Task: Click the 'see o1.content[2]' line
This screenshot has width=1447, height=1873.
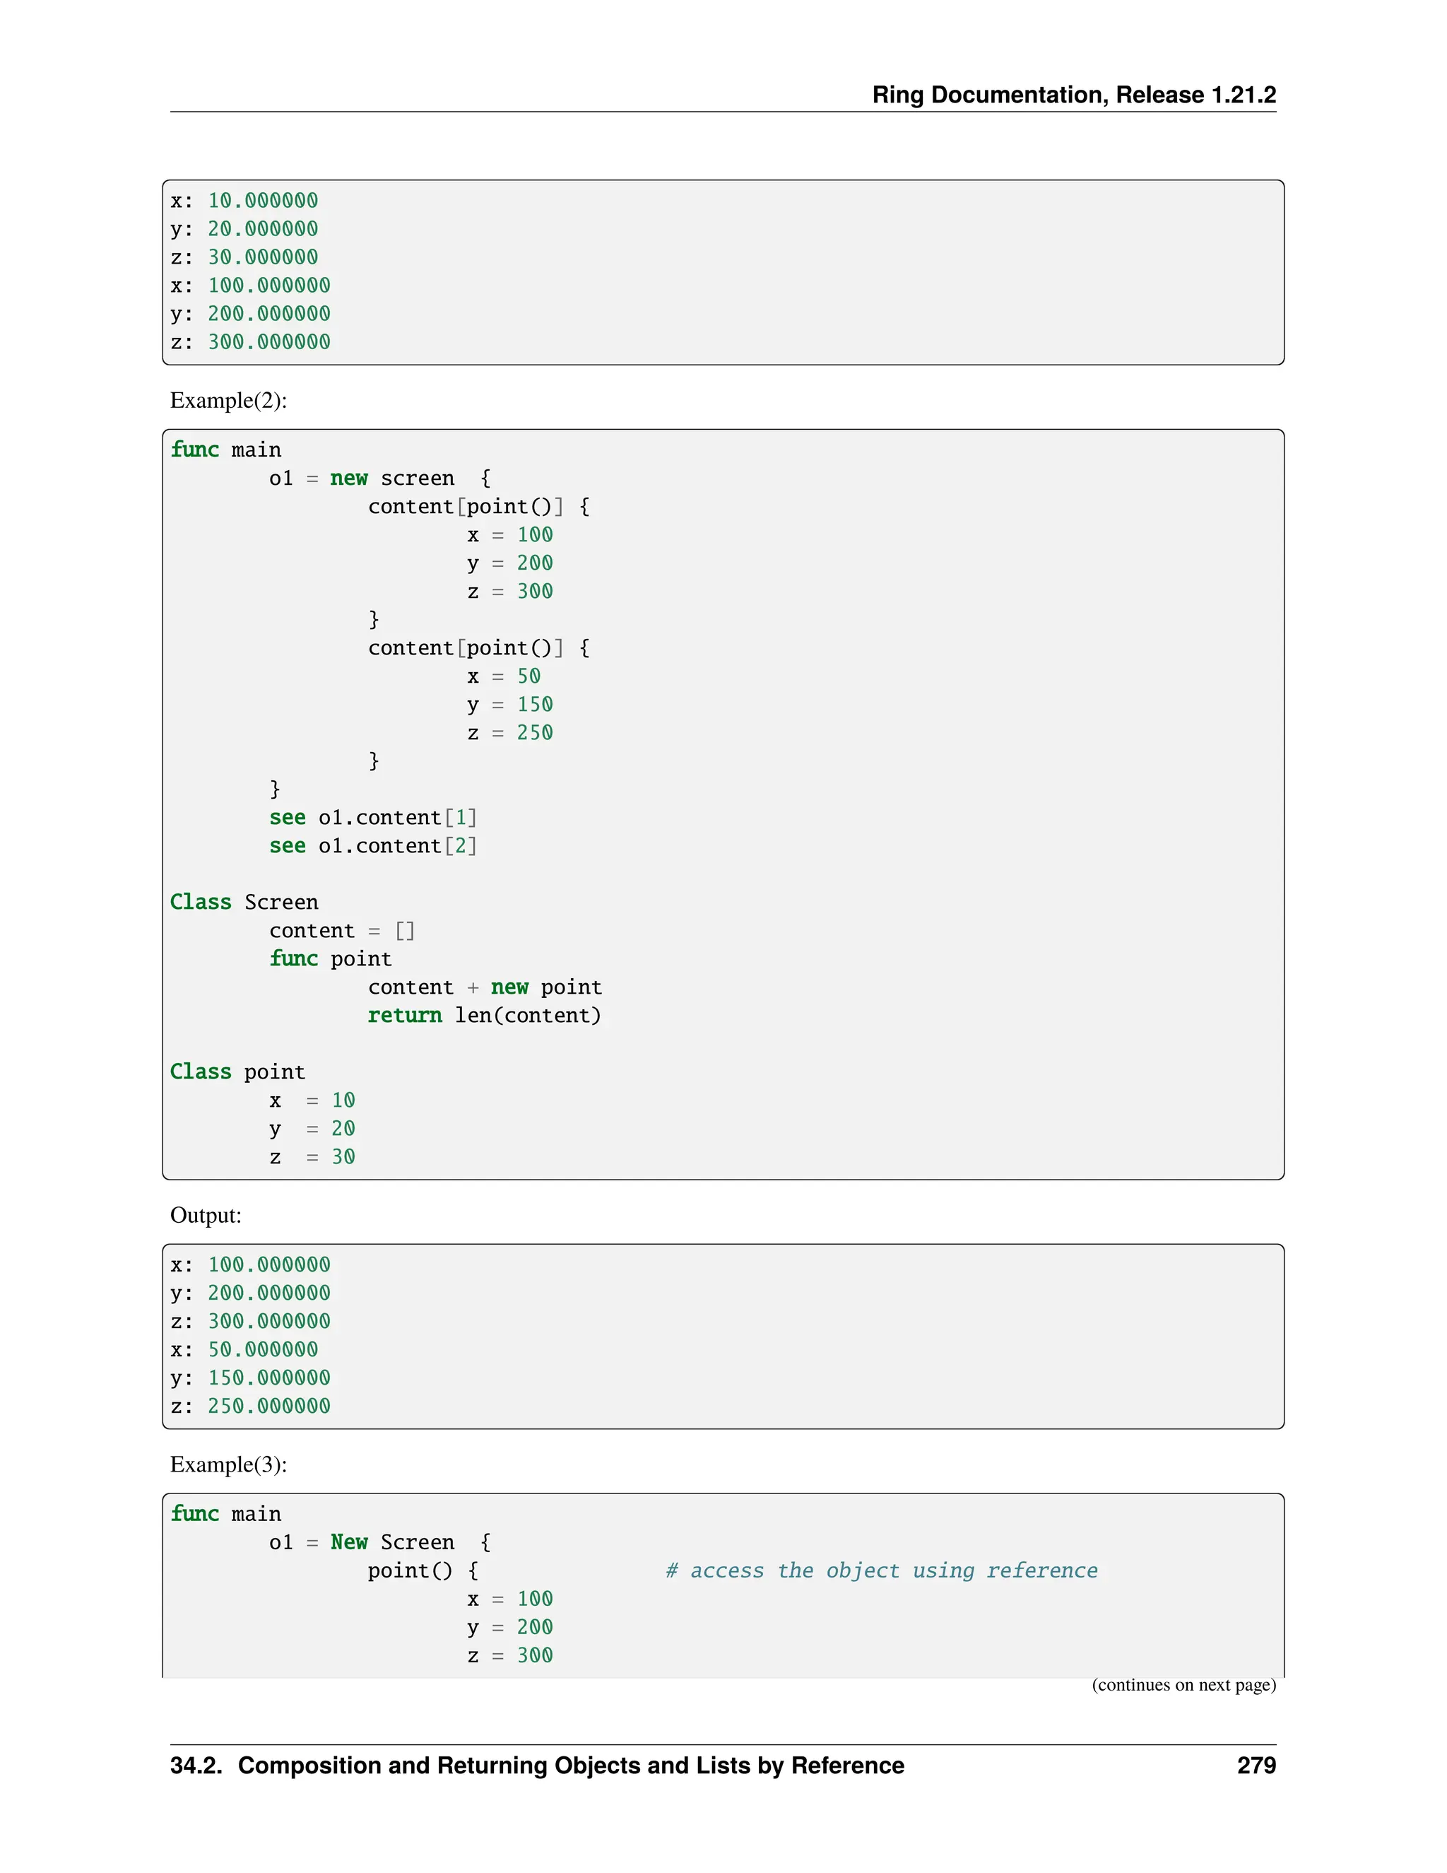Action: tap(373, 845)
